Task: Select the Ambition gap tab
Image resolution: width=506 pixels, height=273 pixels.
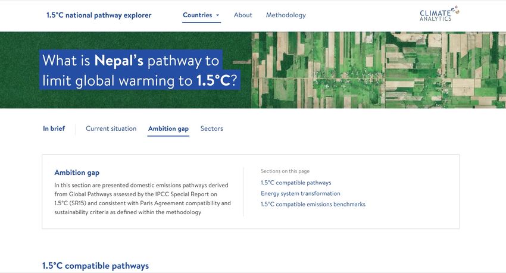Action: 168,128
